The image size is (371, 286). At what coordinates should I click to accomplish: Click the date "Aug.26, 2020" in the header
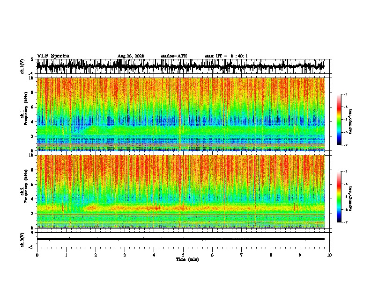coord(131,56)
